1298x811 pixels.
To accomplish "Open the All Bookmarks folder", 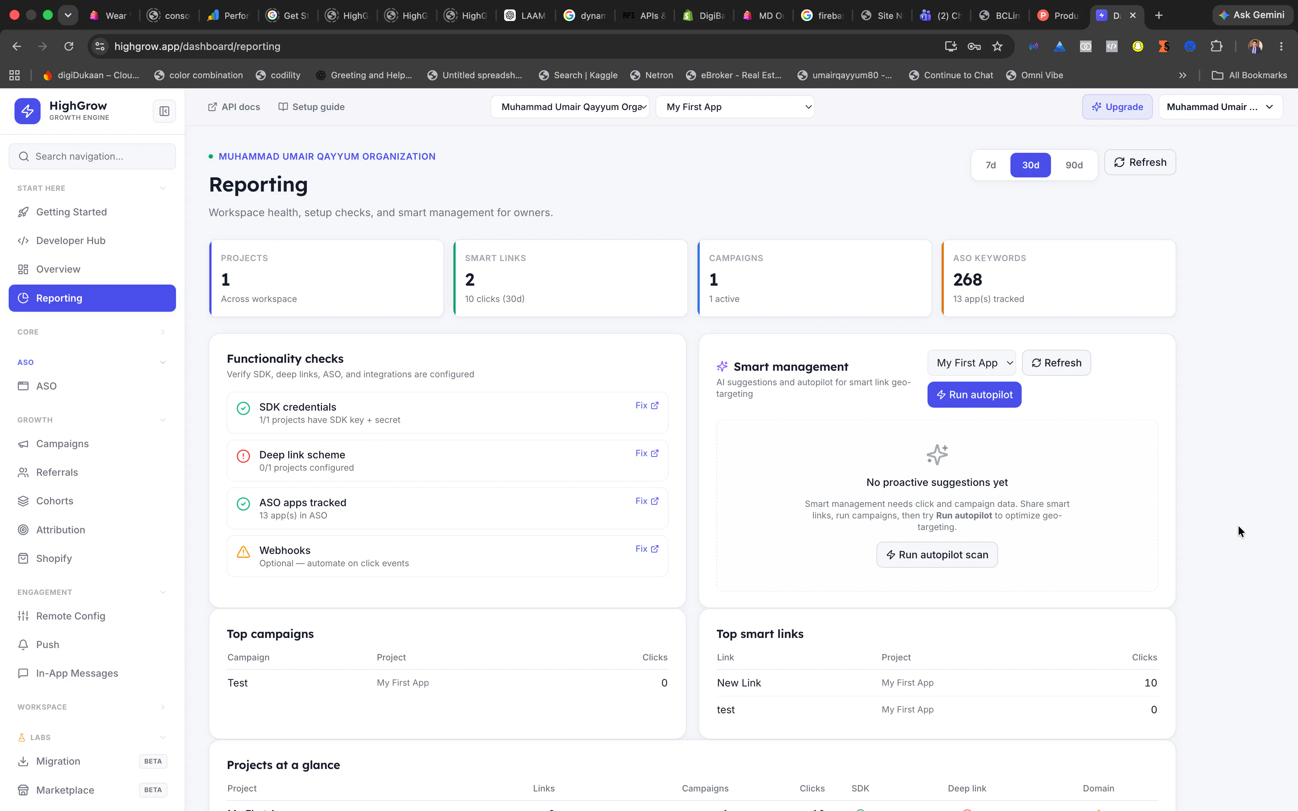I will (x=1250, y=75).
